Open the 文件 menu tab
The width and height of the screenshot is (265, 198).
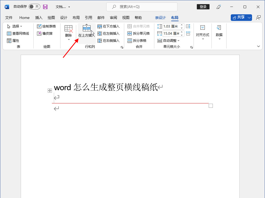[9, 18]
